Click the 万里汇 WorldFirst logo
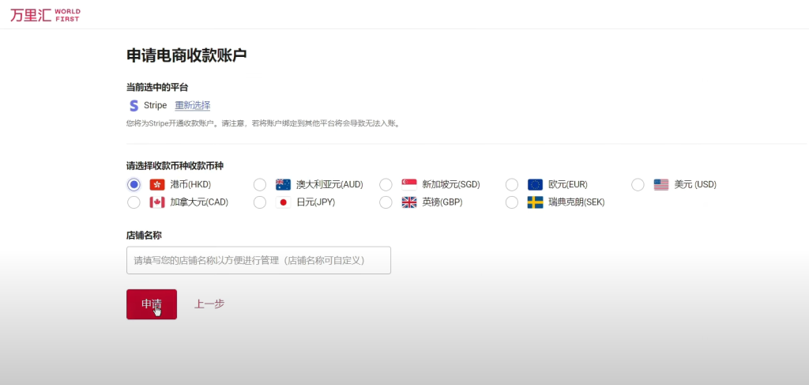 point(45,15)
